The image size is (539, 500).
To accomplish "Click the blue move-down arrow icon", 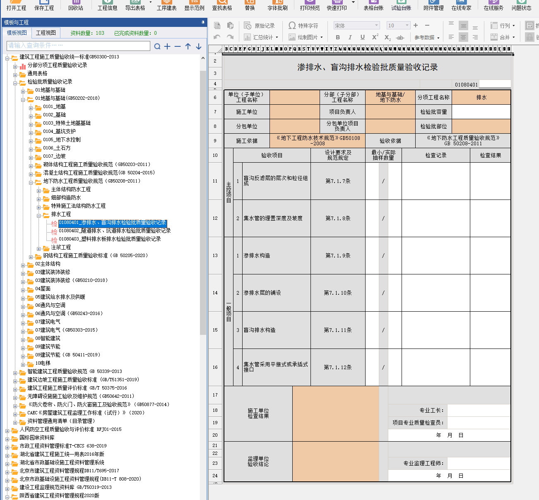I will 199,46.
